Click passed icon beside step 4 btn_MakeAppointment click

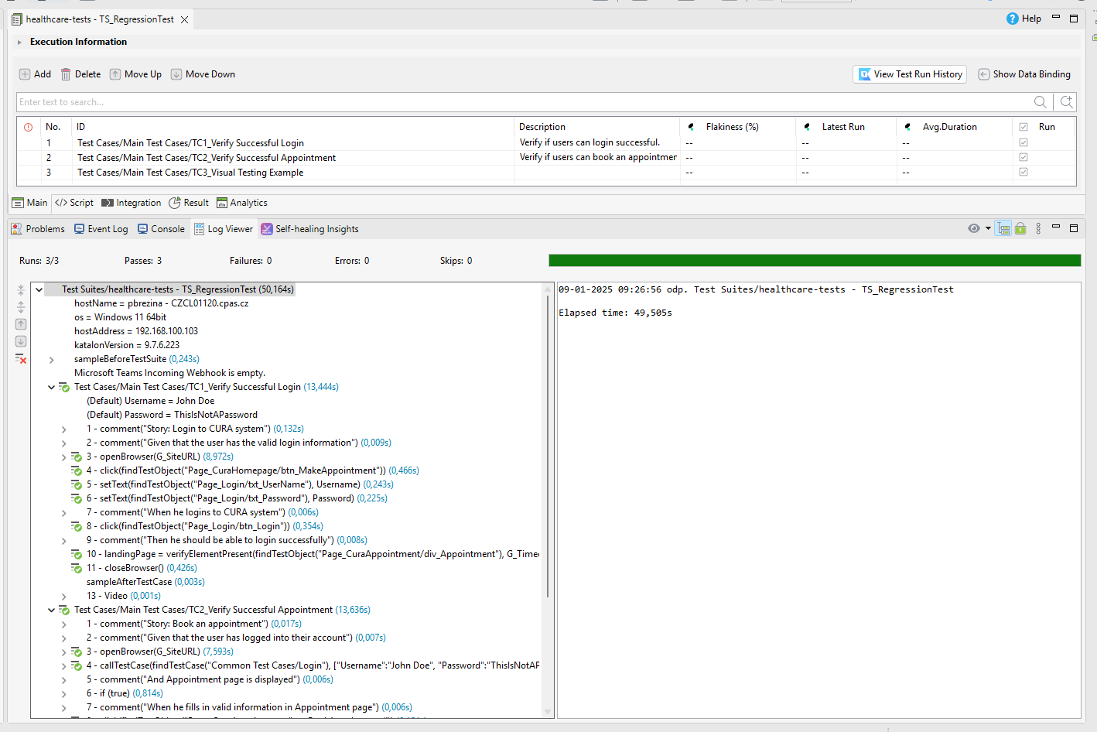click(x=77, y=470)
